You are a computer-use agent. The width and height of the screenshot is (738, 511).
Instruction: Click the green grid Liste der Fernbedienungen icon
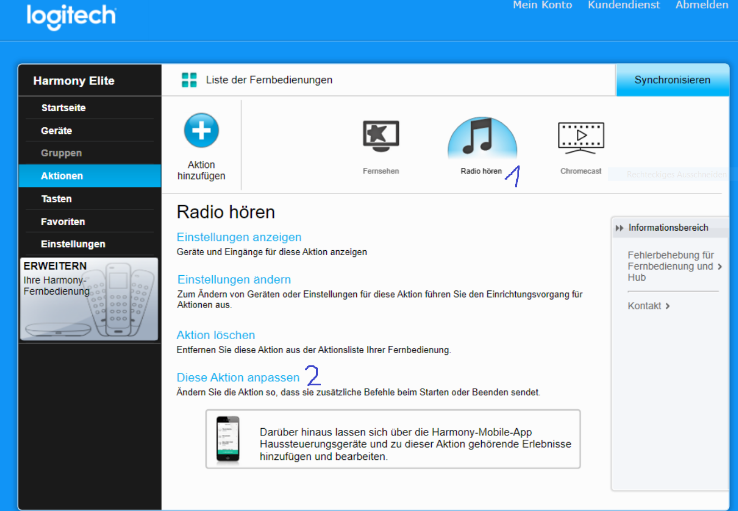coord(189,80)
